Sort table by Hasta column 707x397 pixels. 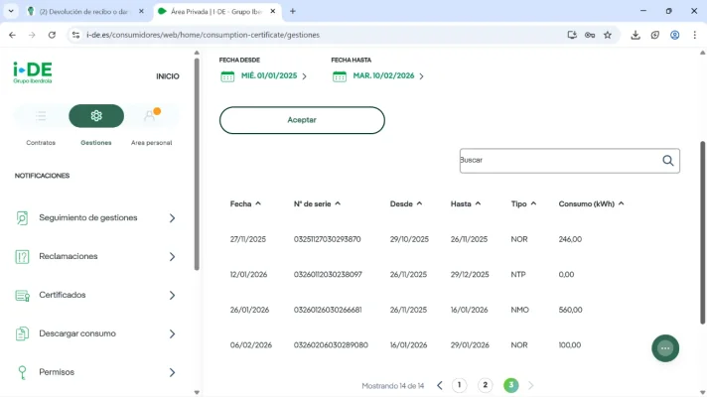[466, 203]
